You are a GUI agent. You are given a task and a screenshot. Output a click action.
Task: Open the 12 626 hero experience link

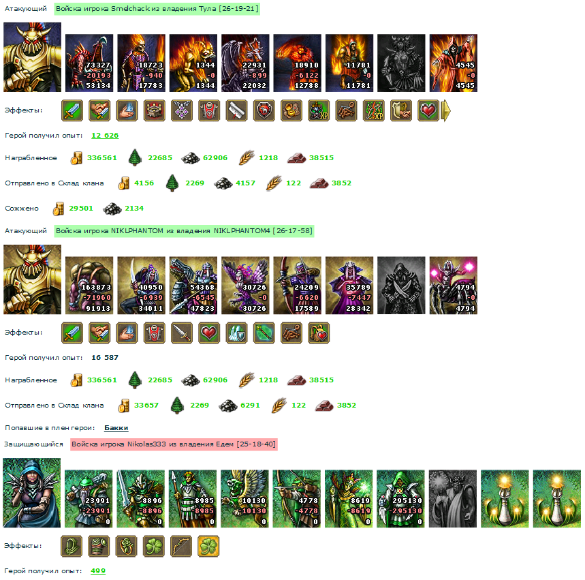click(x=105, y=135)
